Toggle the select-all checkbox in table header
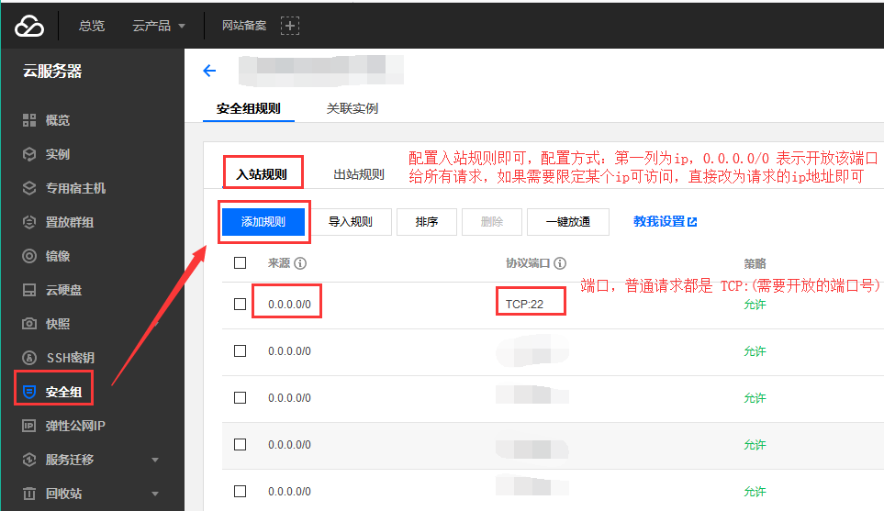This screenshot has width=884, height=511. pyautogui.click(x=241, y=263)
